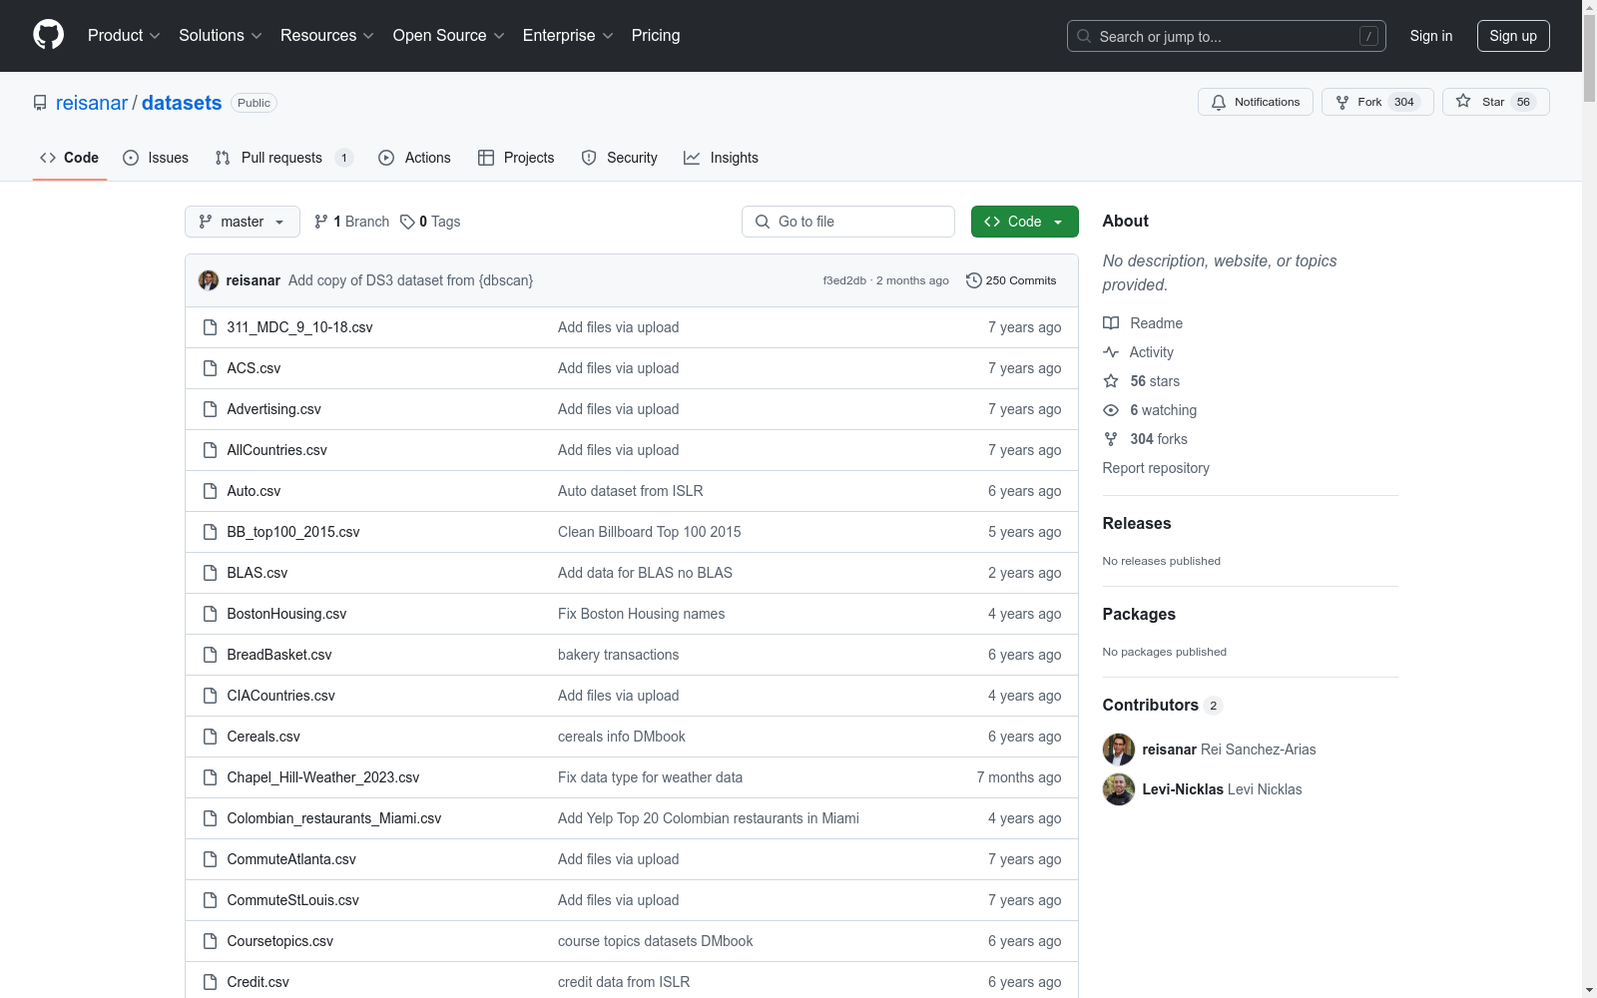
Task: Open the Contributors section heading
Action: click(1162, 705)
